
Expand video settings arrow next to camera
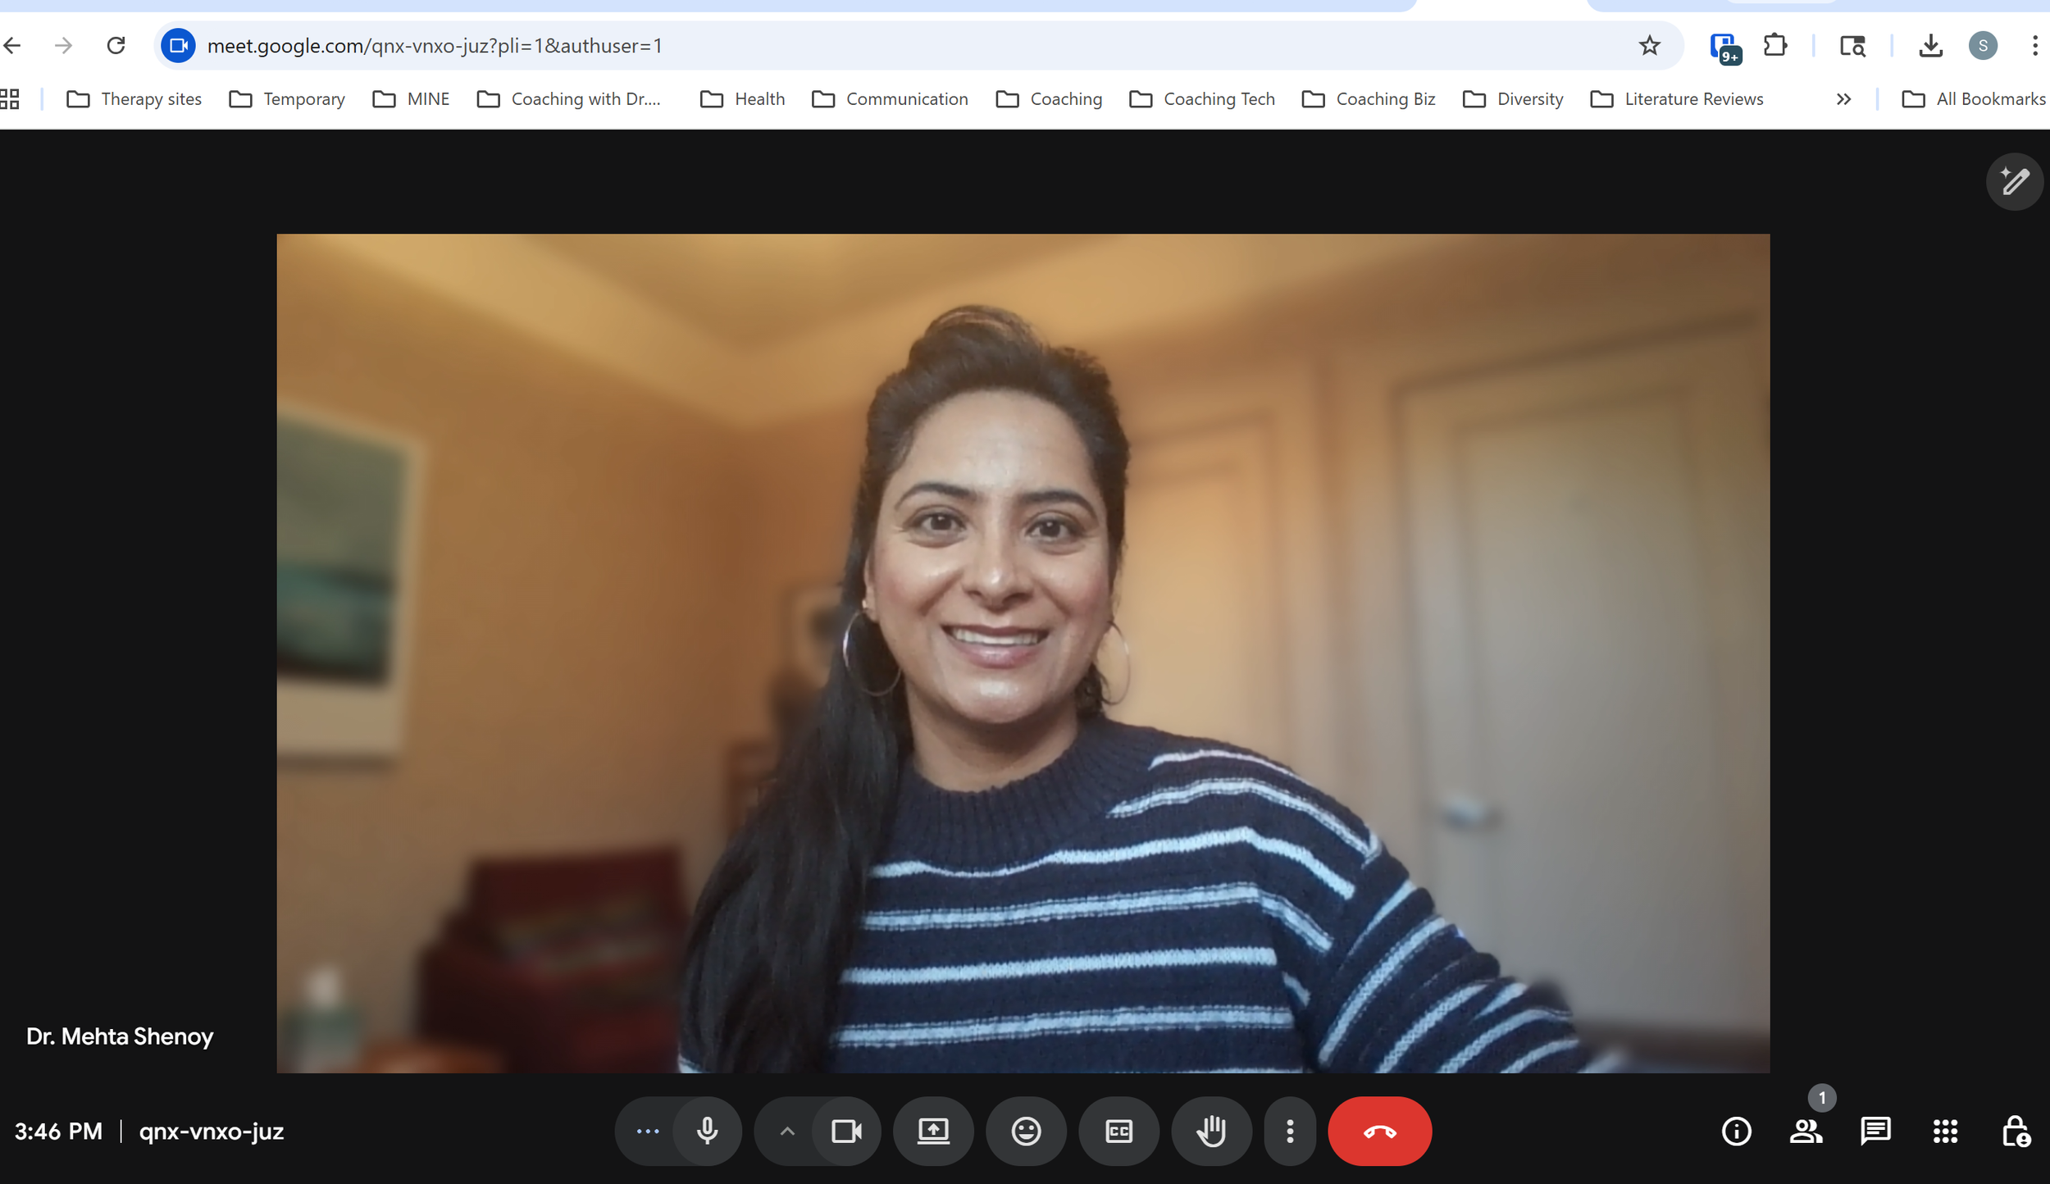(x=786, y=1132)
